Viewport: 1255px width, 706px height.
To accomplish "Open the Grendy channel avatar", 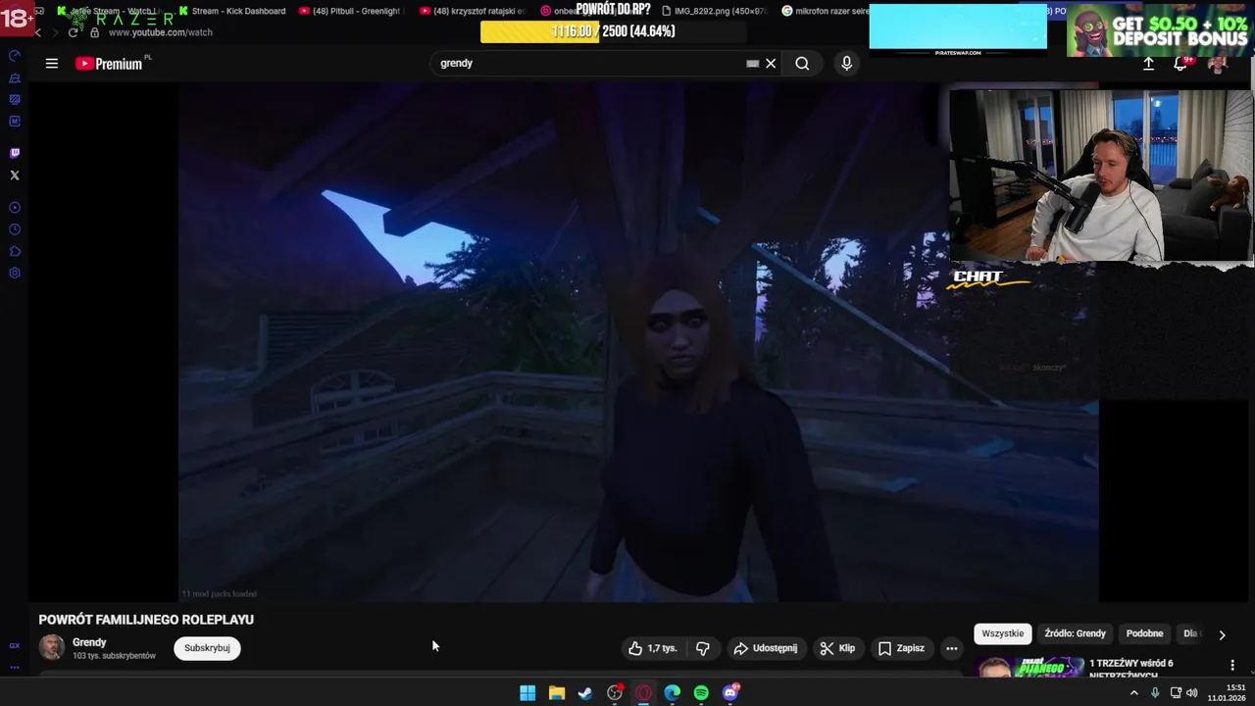I will 52,647.
